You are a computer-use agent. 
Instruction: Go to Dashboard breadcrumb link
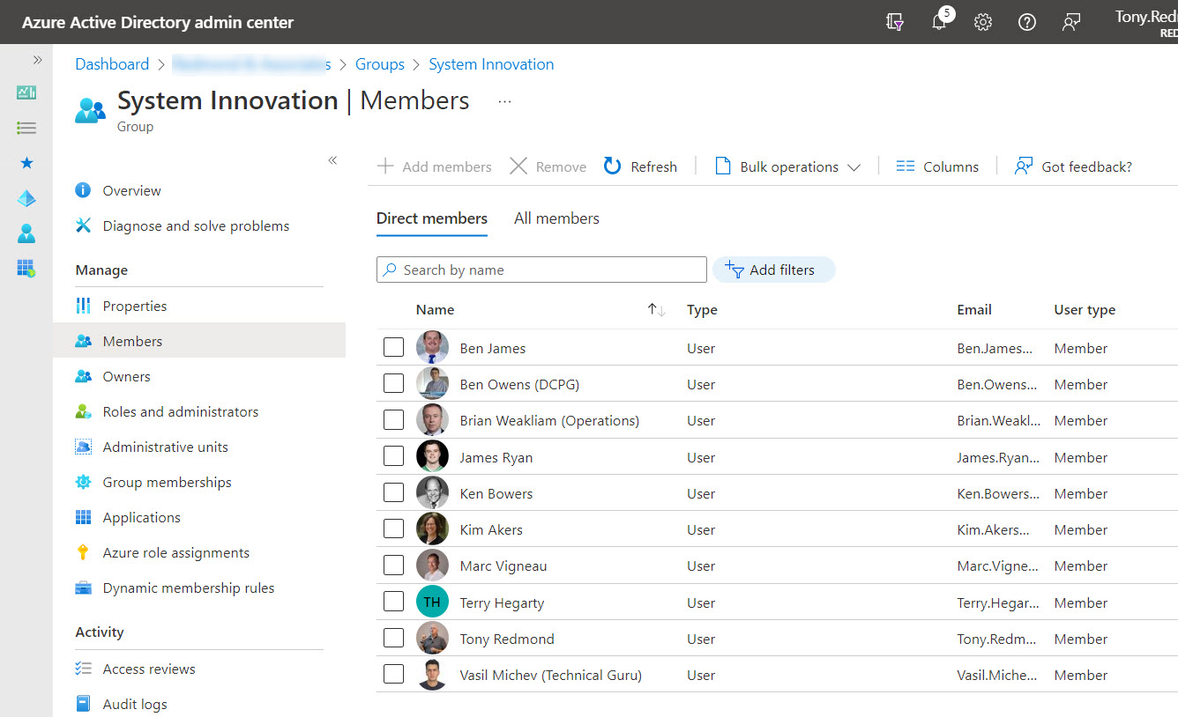coord(112,64)
